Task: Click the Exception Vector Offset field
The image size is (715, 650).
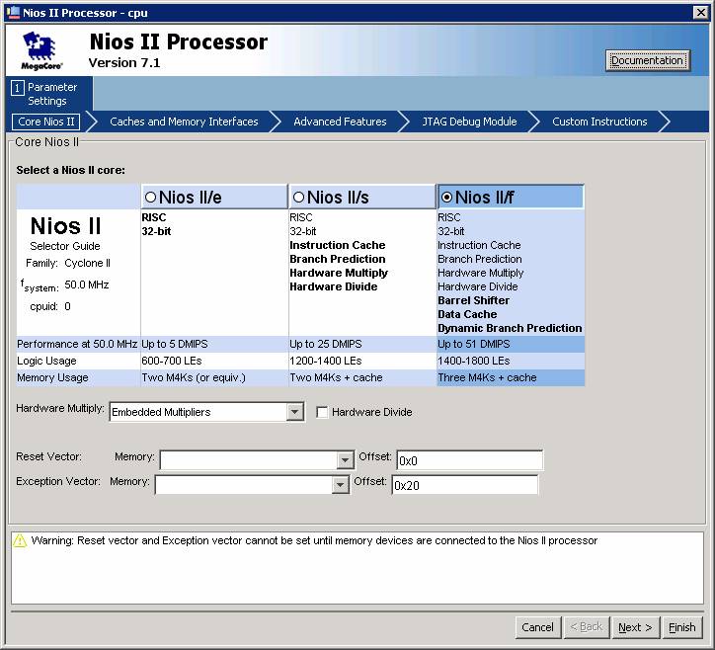Action: (x=464, y=485)
